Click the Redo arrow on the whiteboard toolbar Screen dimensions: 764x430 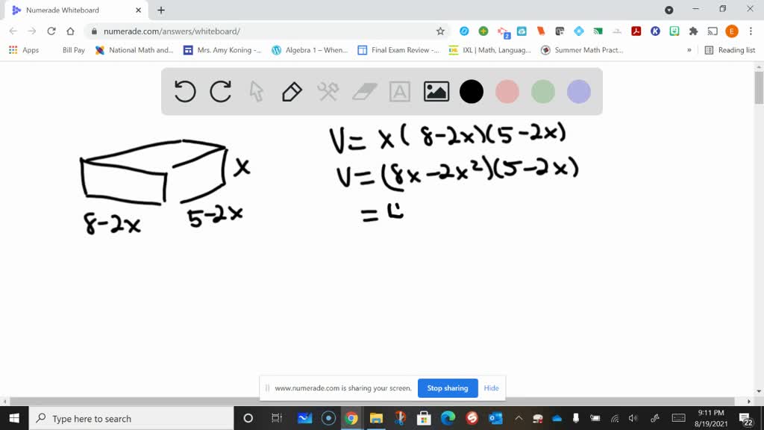coord(220,91)
